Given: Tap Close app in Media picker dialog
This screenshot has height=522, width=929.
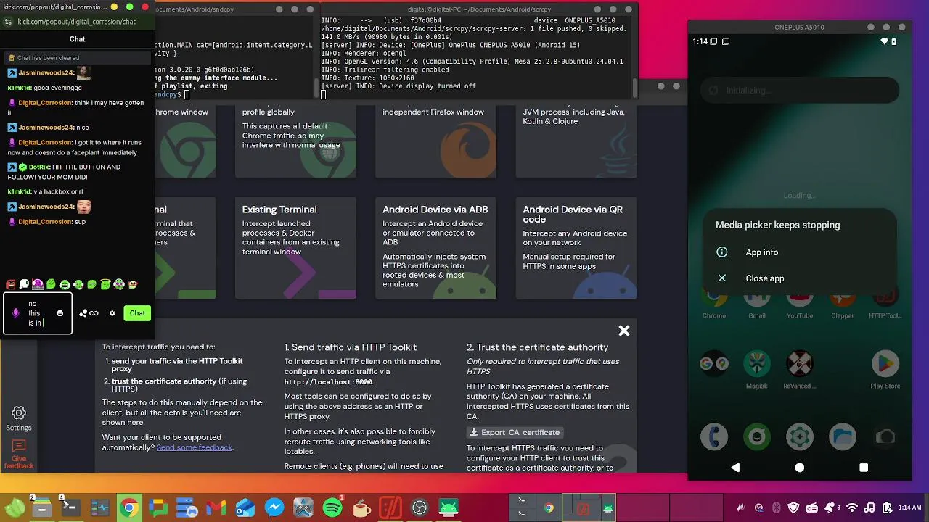Looking at the screenshot, I should (765, 278).
